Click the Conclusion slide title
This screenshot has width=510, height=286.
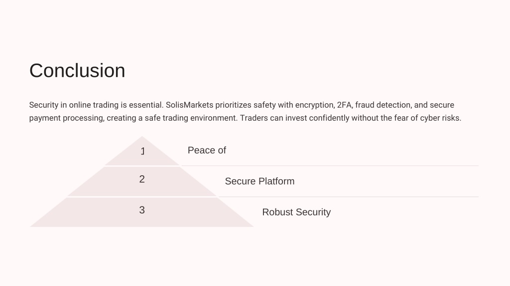[77, 71]
